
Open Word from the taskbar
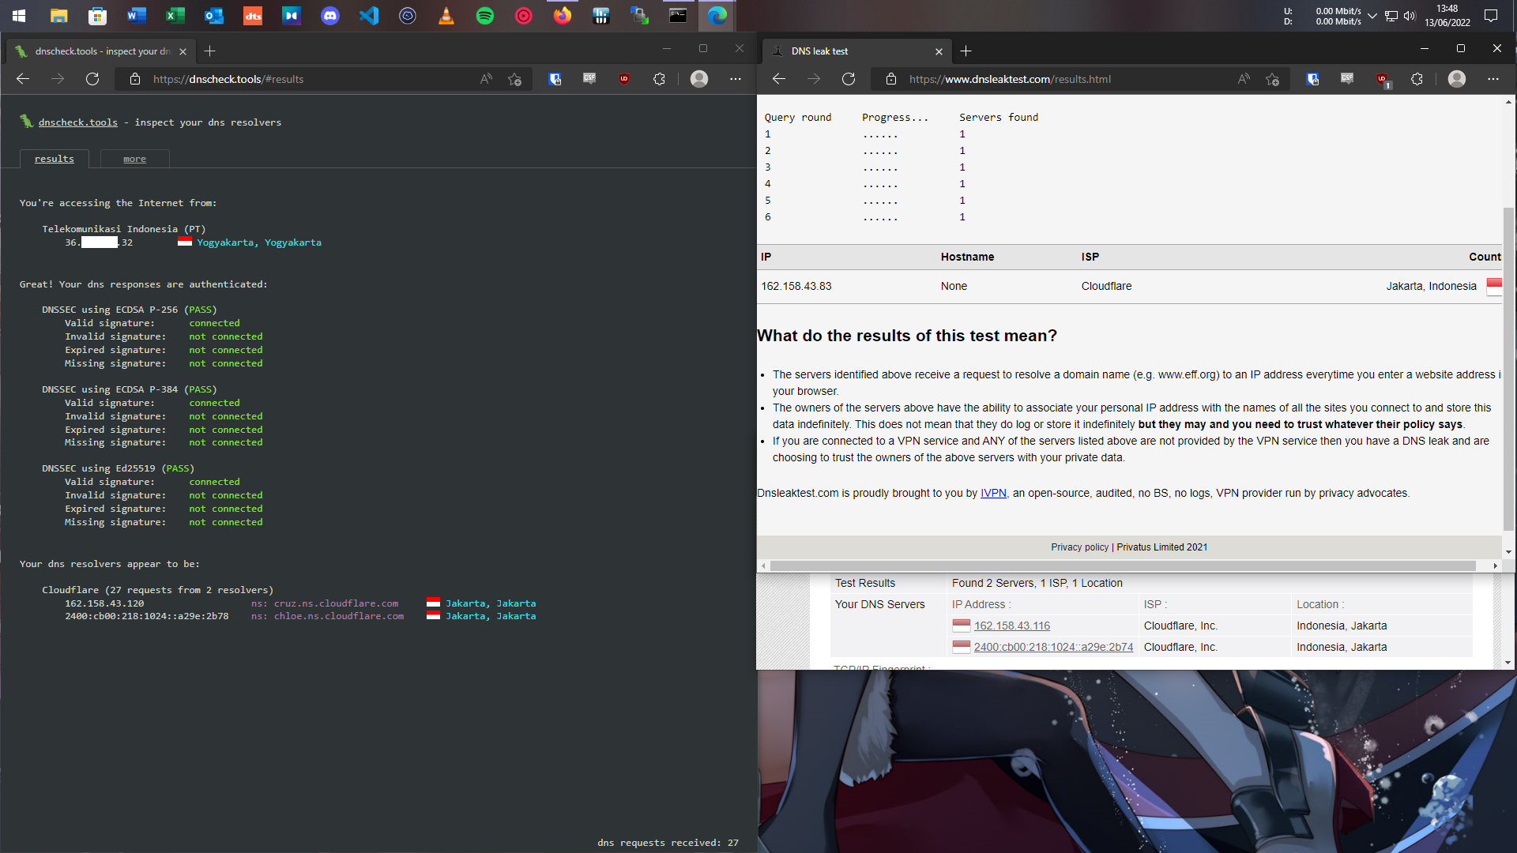point(136,16)
